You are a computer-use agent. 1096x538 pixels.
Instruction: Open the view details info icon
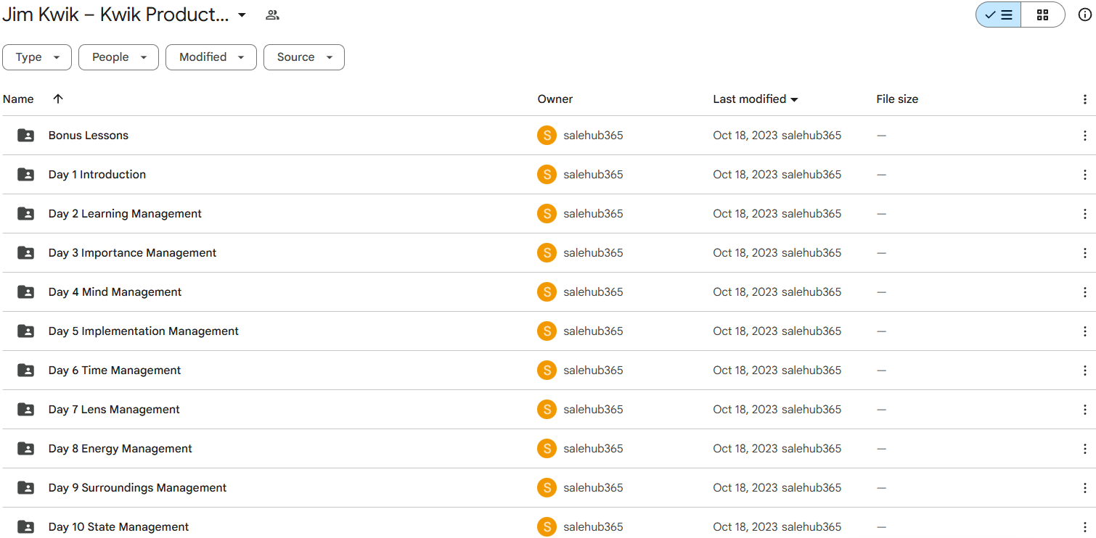[x=1084, y=15]
